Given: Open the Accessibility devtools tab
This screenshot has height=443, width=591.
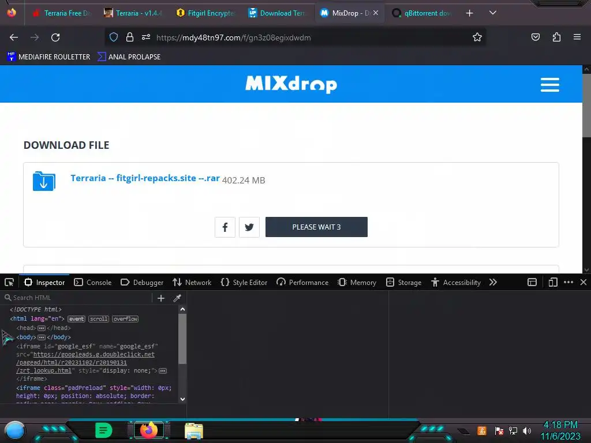Looking at the screenshot, I should pos(456,282).
